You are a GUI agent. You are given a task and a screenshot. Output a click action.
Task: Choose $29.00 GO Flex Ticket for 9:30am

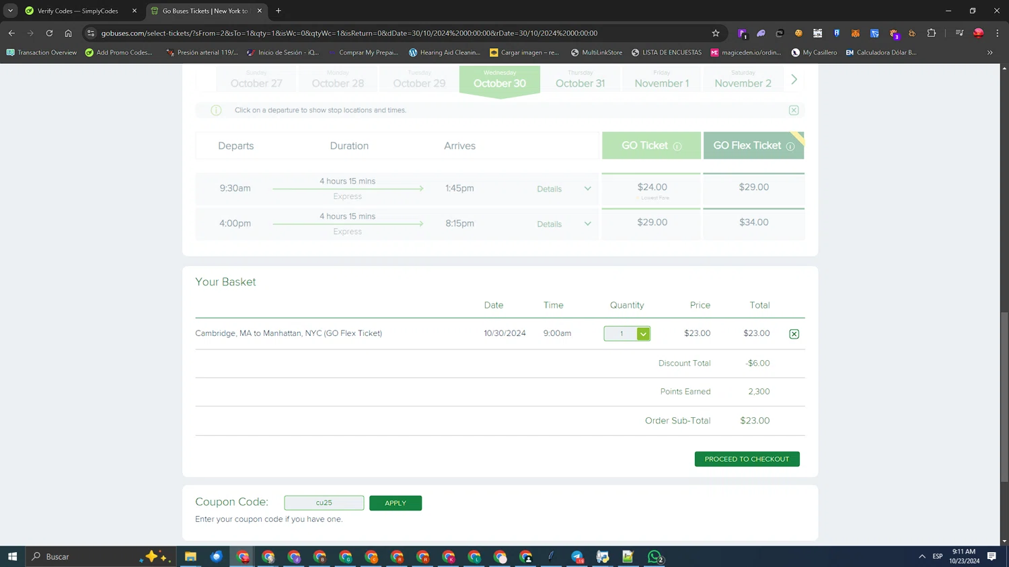(x=753, y=189)
